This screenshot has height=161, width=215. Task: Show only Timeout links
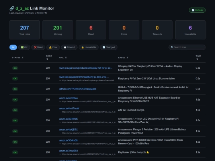point(69,47)
